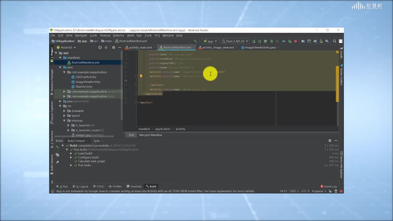
Task: Open the File menu
Action: (53, 35)
